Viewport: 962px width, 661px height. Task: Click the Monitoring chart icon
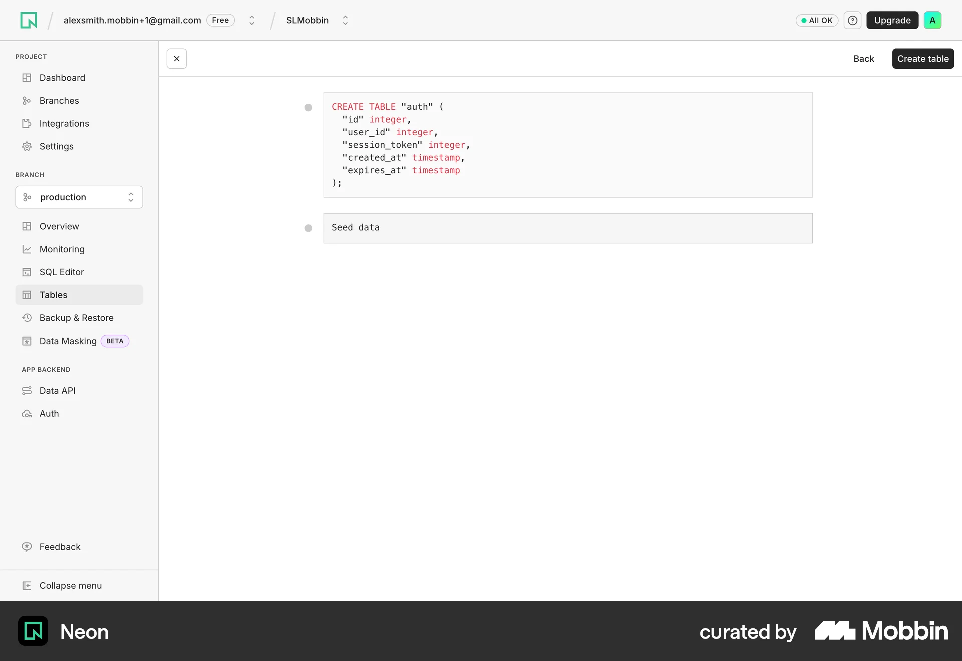[x=27, y=249]
